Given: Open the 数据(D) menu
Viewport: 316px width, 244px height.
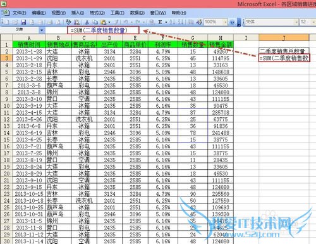Looking at the screenshot, I should click(137, 13).
